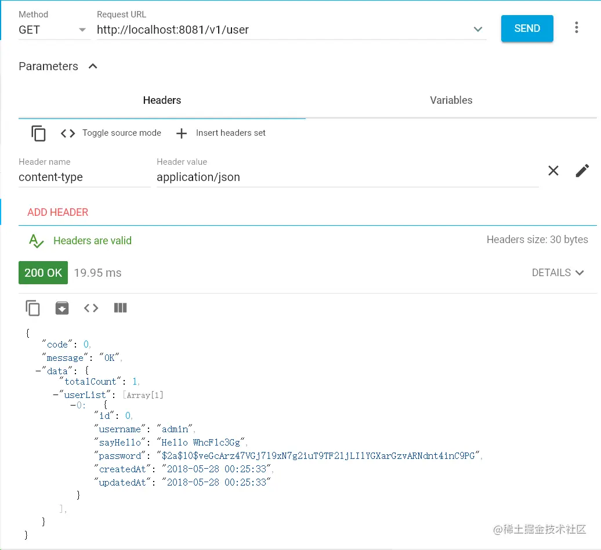Click Insert headers set label
The image size is (601, 550).
231,133
